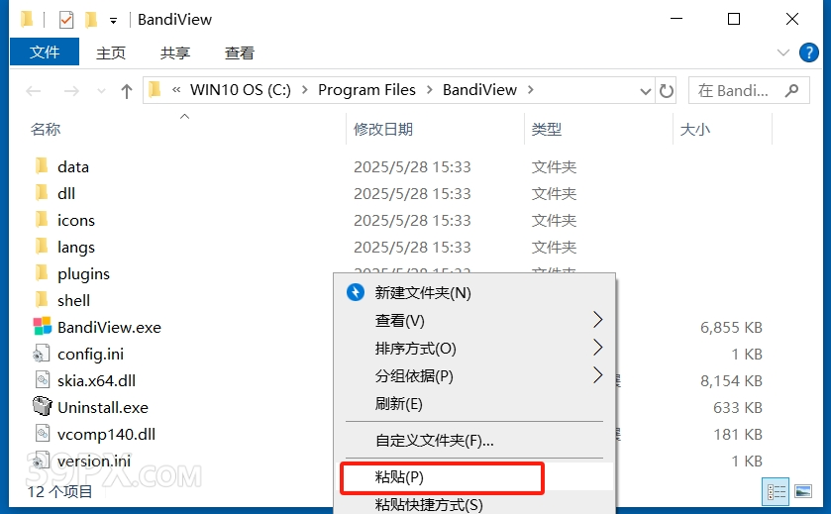Click the Back navigation arrow
Screen dimensions: 831x514
[34, 91]
